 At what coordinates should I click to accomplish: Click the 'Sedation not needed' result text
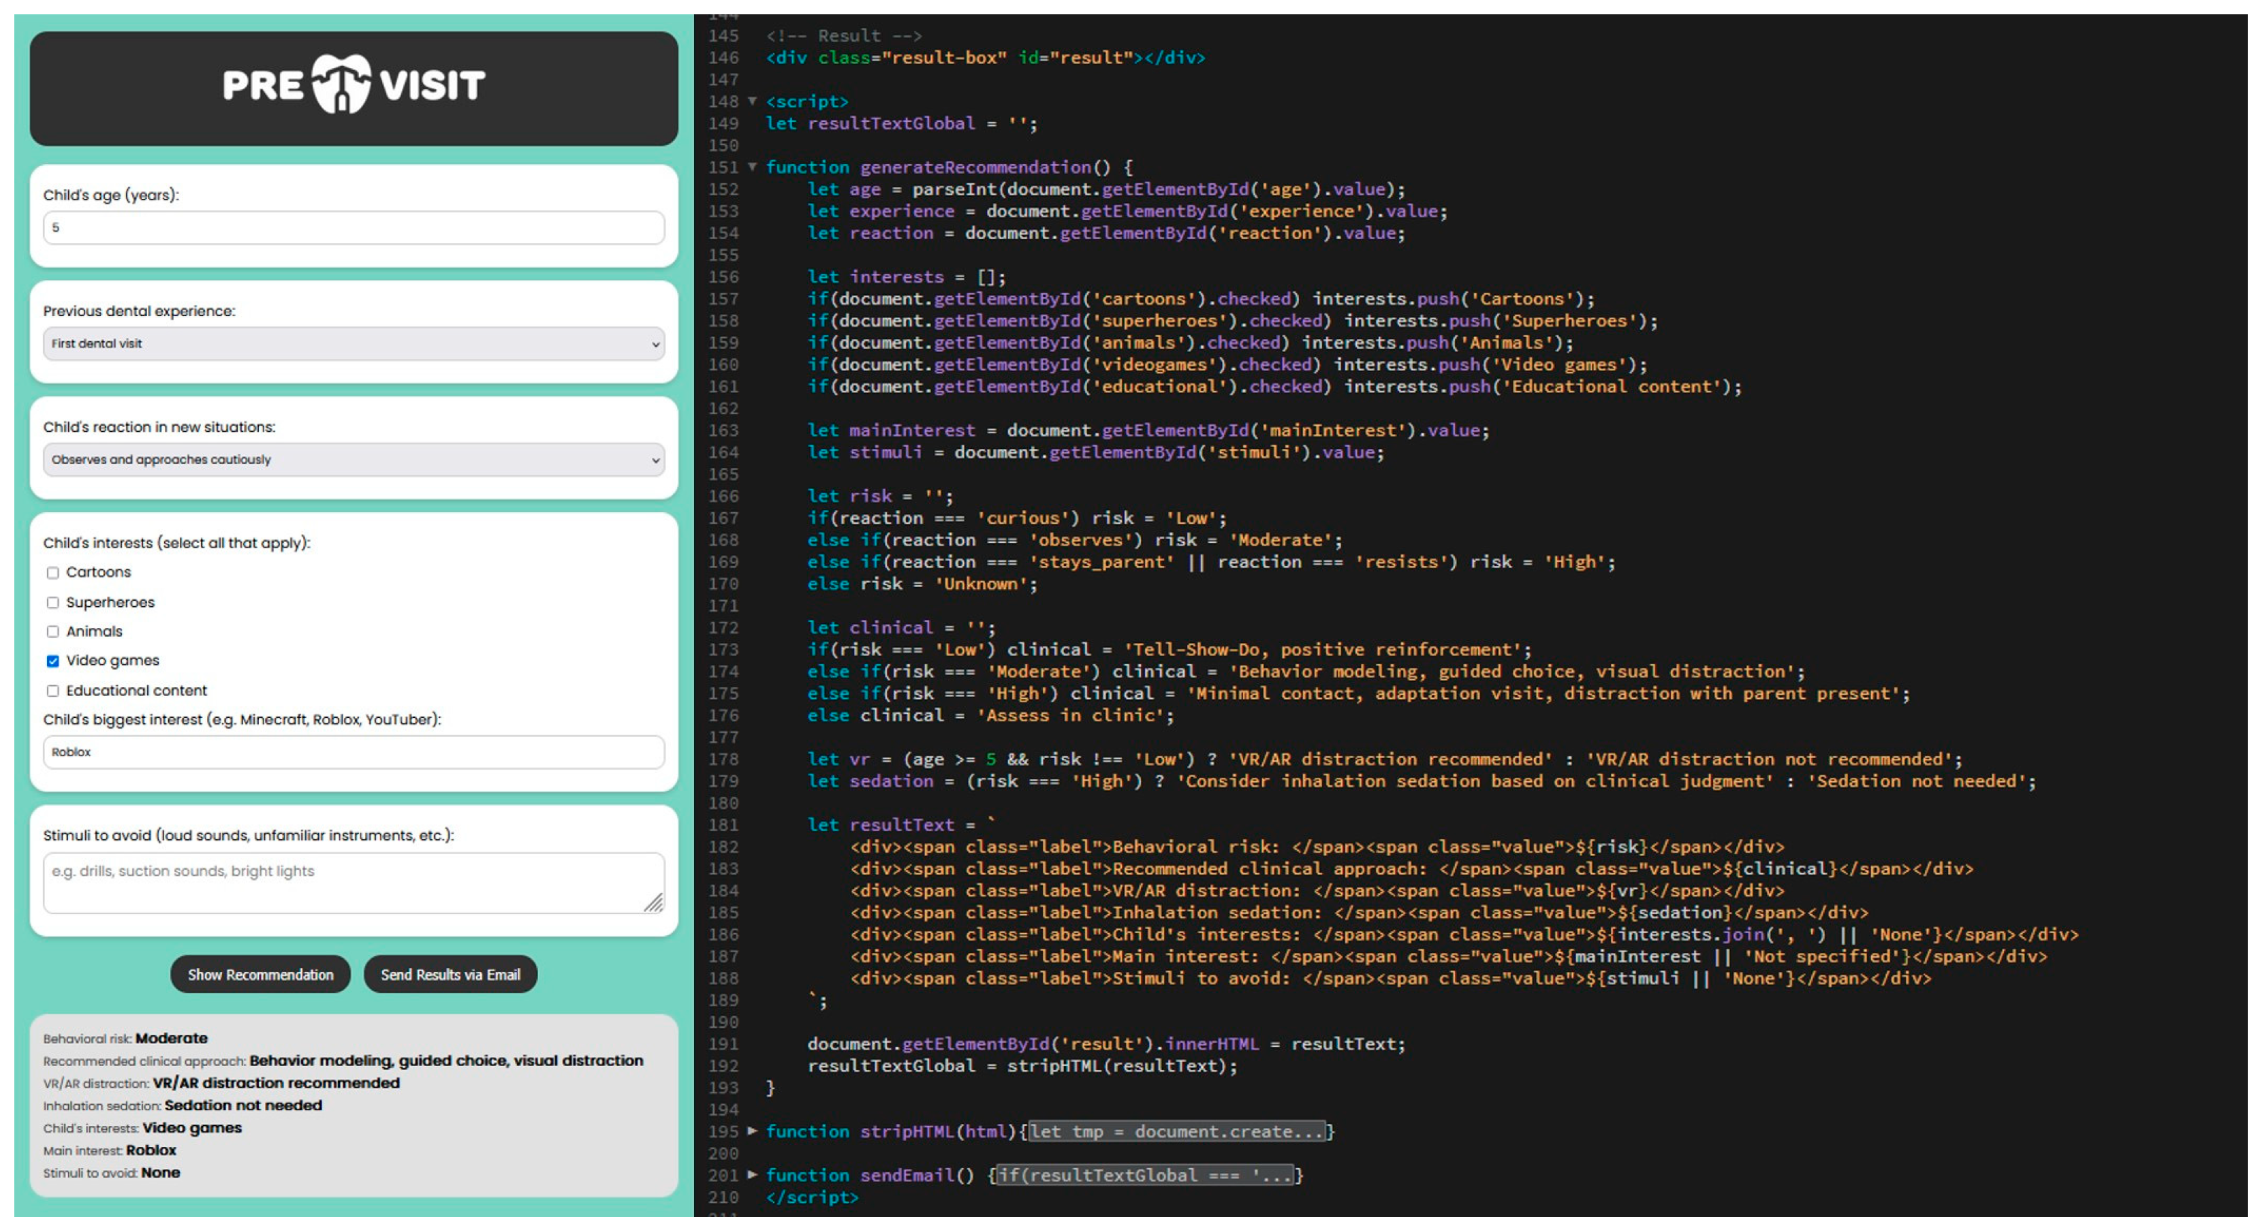coord(244,1105)
